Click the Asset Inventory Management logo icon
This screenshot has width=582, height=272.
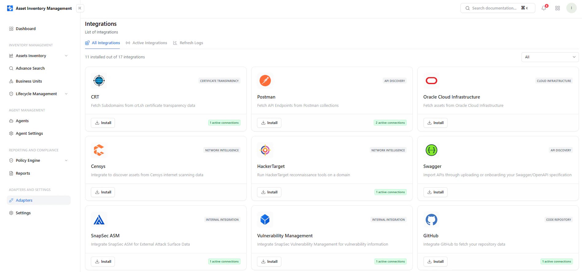point(10,8)
